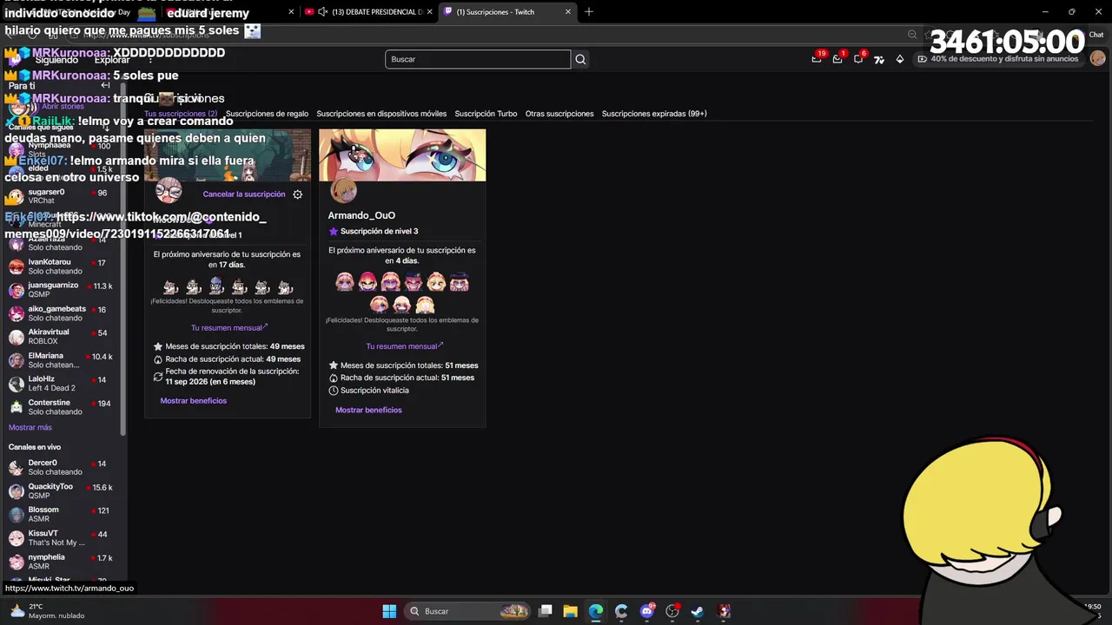
Task: Click the Twitch Buscar search field
Action: click(478, 59)
